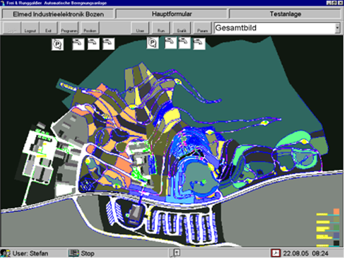Screen dimensions: 344x258
Task: Click the black legend color swatch
Action: (336, 243)
